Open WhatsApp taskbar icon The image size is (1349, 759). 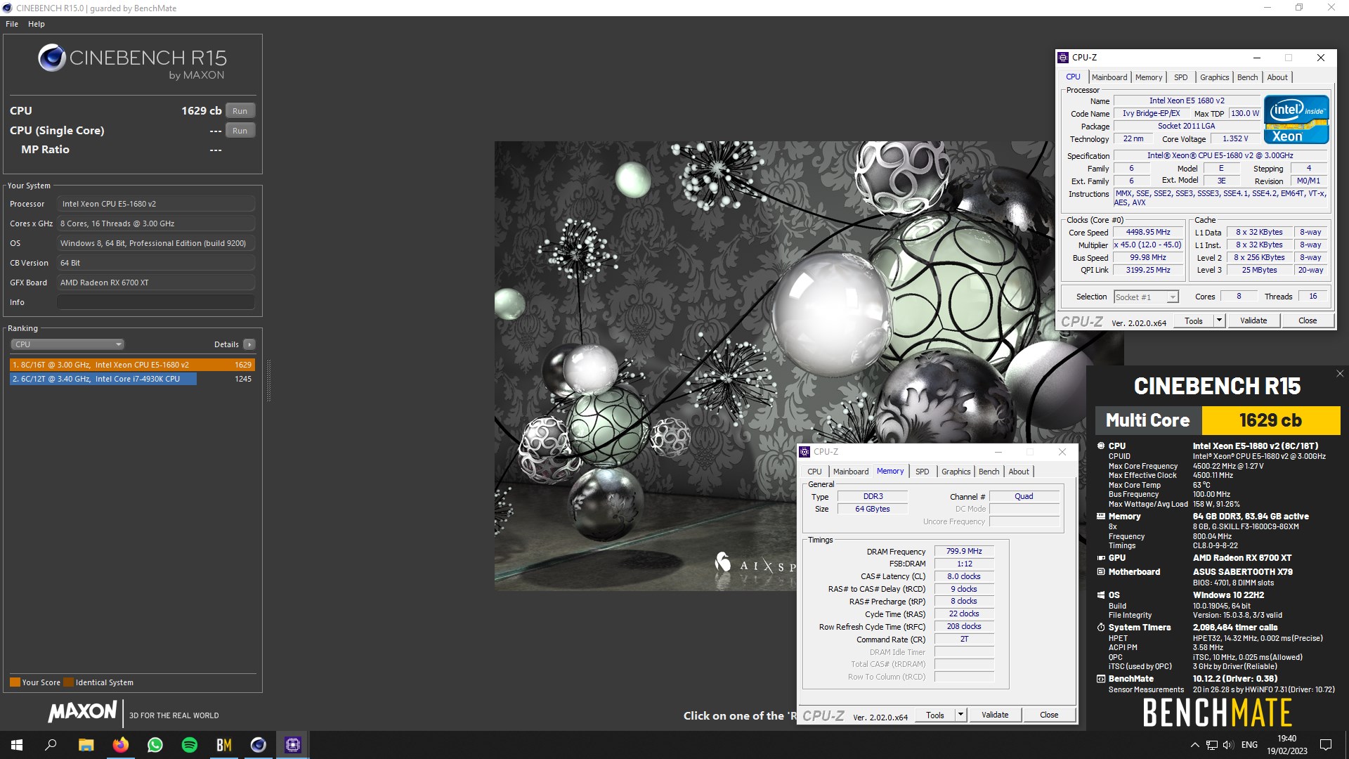coord(155,745)
